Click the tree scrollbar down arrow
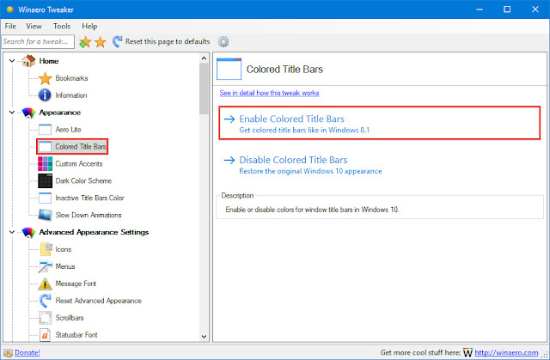This screenshot has width=550, height=360. click(205, 337)
